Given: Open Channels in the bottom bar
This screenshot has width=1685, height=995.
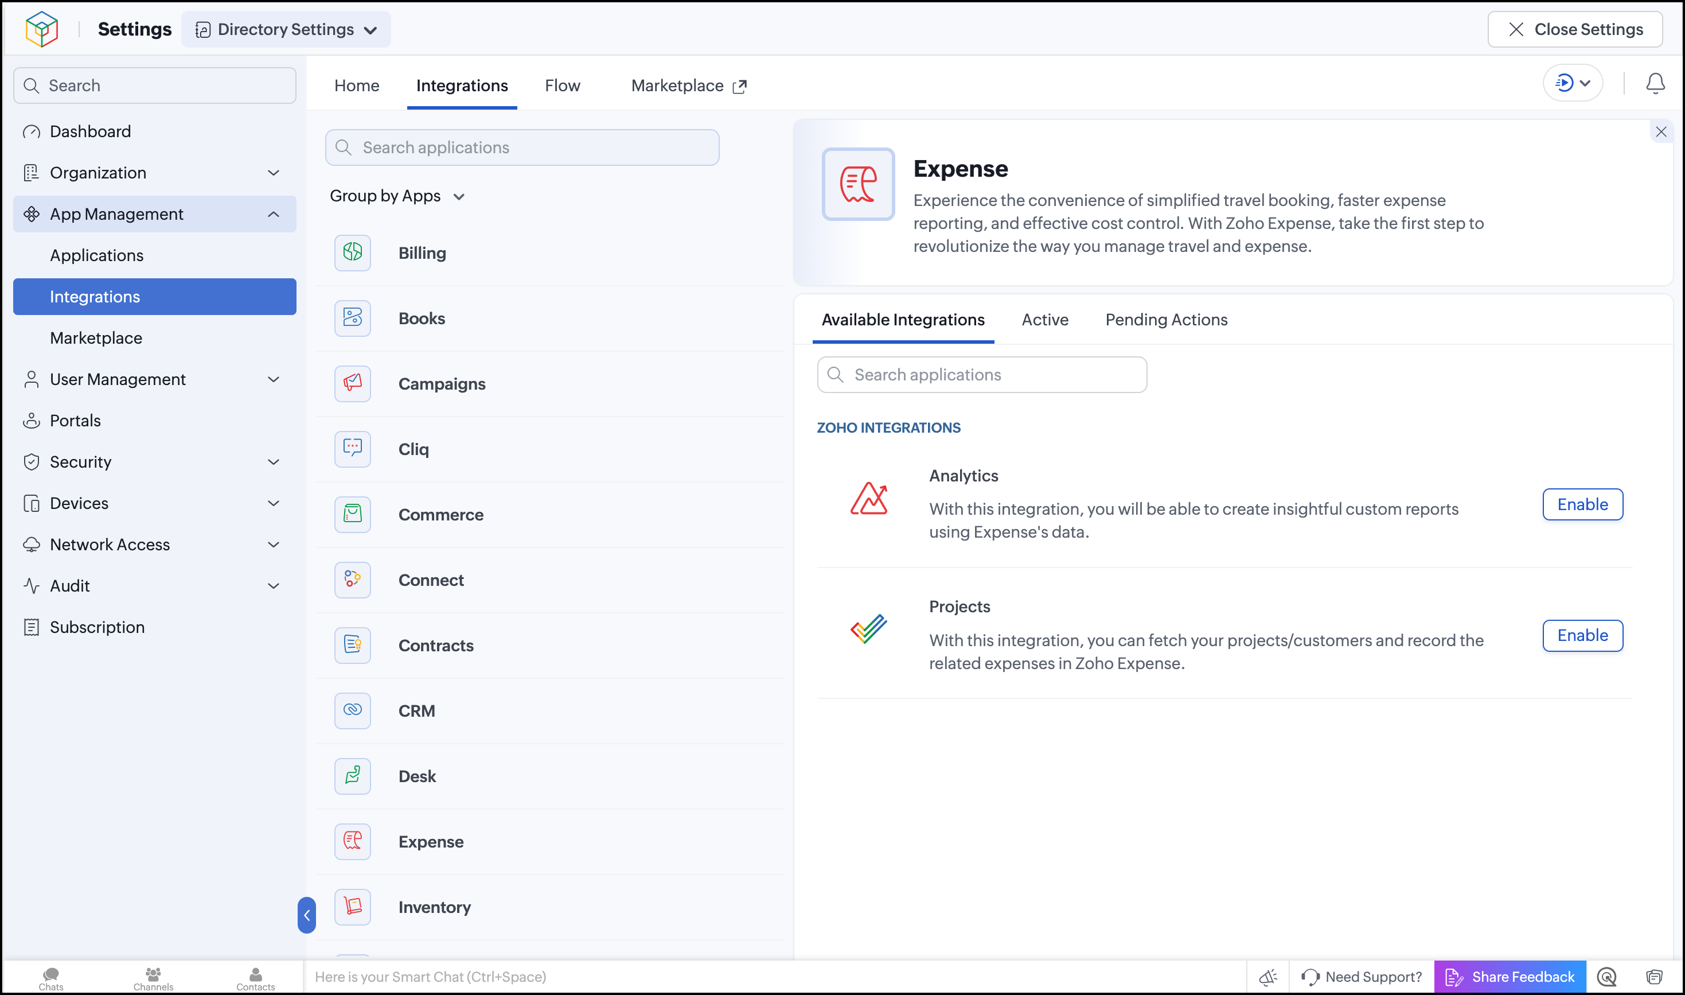Looking at the screenshot, I should (x=154, y=978).
